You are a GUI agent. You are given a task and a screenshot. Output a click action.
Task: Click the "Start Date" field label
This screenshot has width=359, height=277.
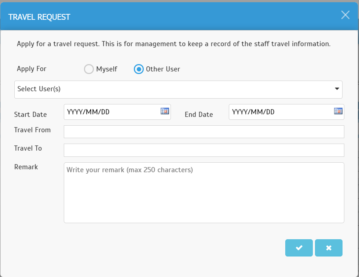(x=30, y=114)
